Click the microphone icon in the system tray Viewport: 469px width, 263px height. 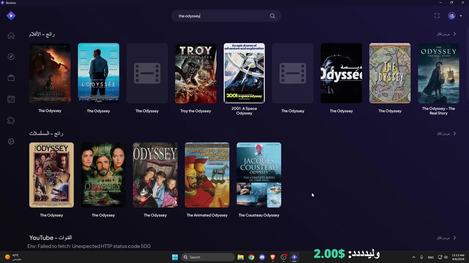pyautogui.click(x=422, y=257)
